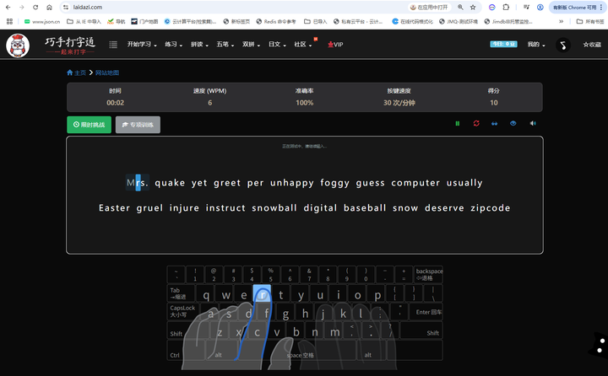Pause the typing practice with the green icon
This screenshot has width=608, height=376.
[x=458, y=124]
